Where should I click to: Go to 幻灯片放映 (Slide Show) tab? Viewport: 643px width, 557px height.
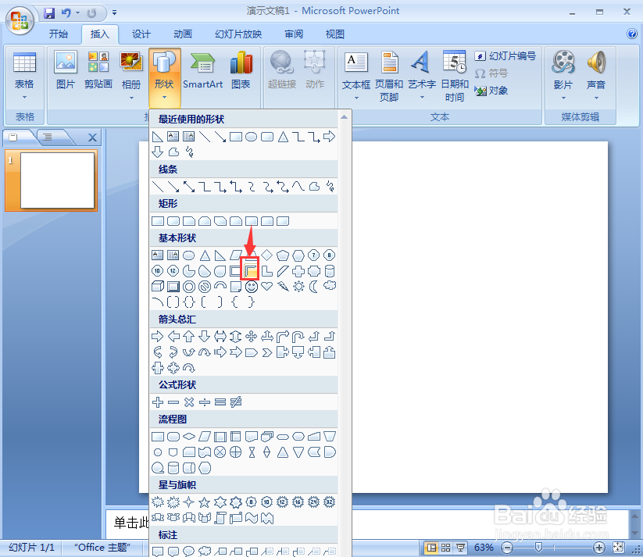pos(238,34)
